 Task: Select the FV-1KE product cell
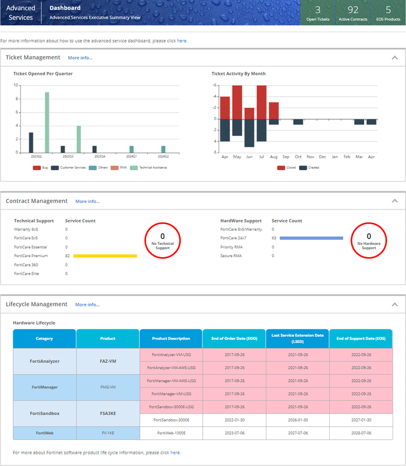click(108, 433)
